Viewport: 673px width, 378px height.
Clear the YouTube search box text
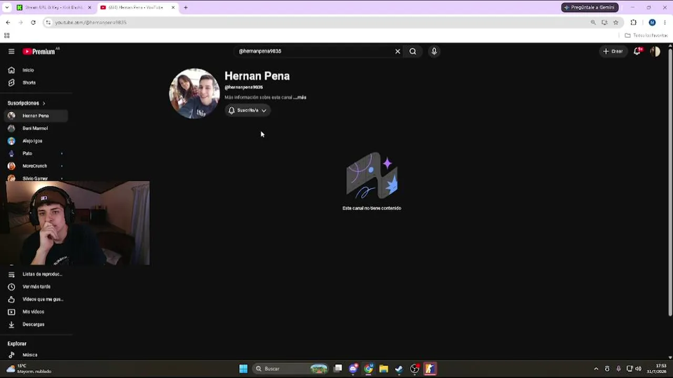tap(397, 51)
